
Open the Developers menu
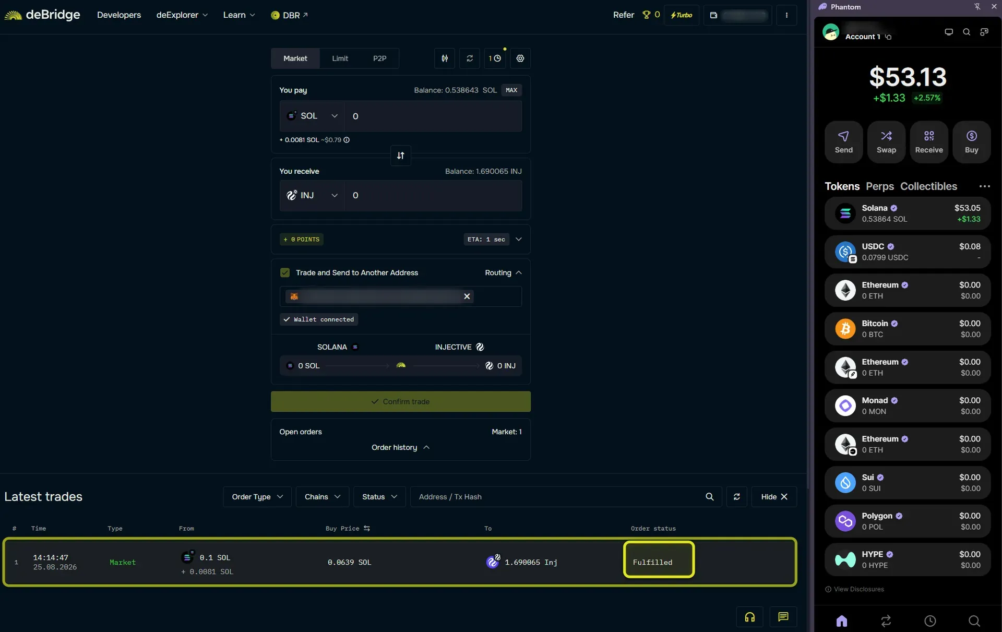coord(119,15)
